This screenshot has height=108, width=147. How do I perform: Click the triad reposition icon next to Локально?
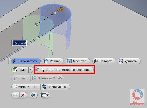(60, 78)
